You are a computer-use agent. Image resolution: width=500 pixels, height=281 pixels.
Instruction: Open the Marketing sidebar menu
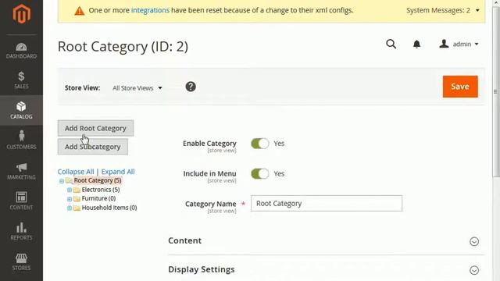(21, 171)
